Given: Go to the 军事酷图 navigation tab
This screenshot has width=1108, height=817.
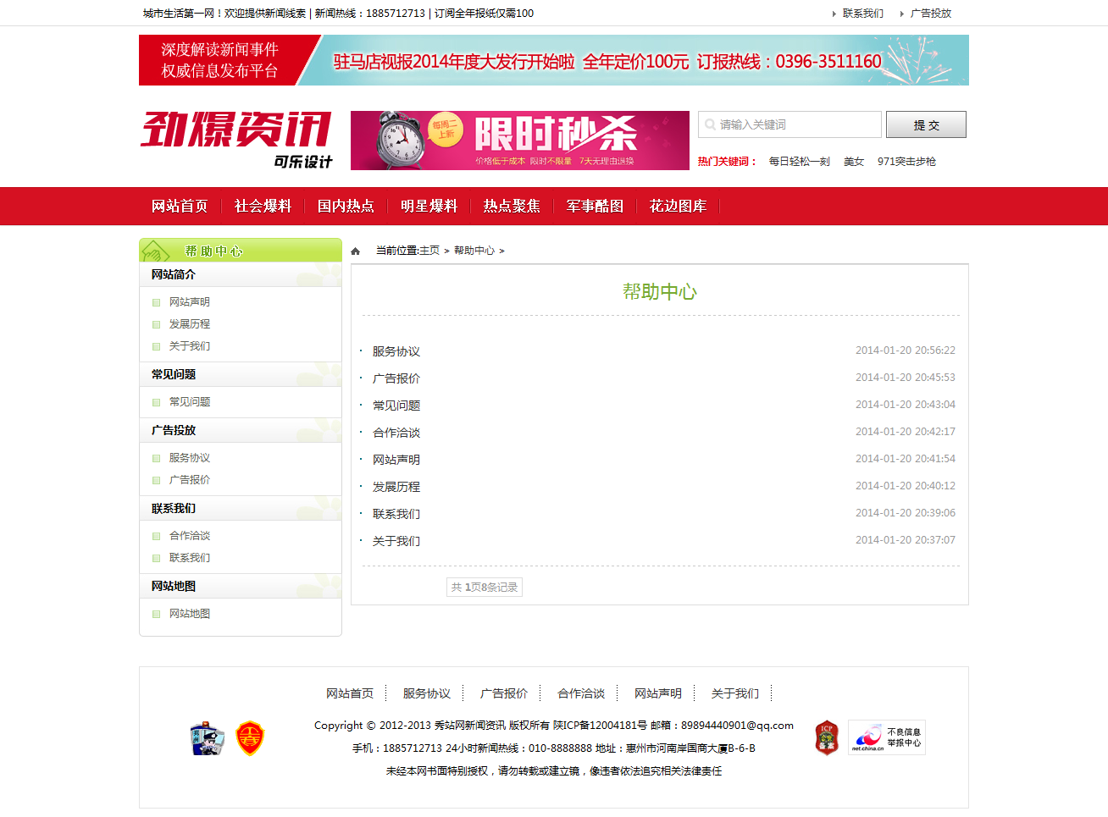Looking at the screenshot, I should pyautogui.click(x=595, y=206).
